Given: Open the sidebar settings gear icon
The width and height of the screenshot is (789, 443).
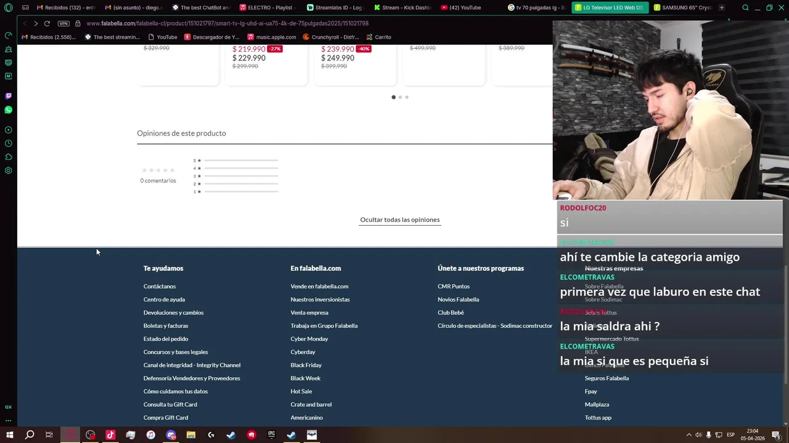Looking at the screenshot, I should click(9, 170).
